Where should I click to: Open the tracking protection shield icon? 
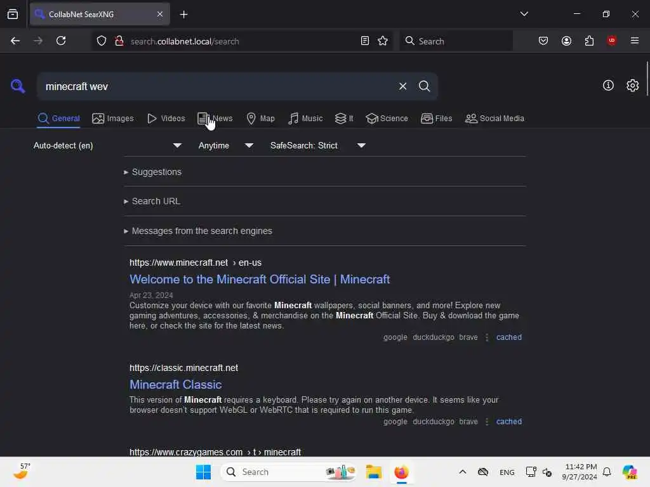point(102,41)
